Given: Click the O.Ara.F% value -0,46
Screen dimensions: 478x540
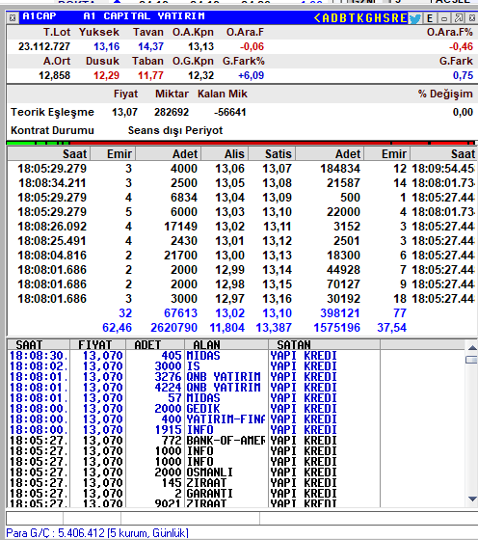Looking at the screenshot, I should (462, 46).
